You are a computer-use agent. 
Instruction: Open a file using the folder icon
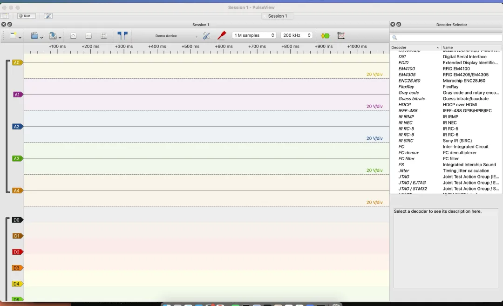tap(34, 35)
